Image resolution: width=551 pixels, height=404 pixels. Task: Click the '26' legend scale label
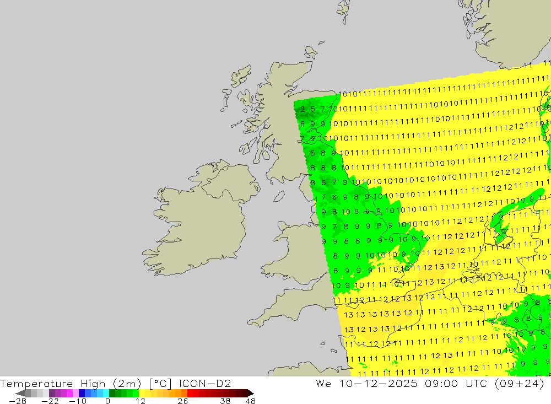coord(183,401)
